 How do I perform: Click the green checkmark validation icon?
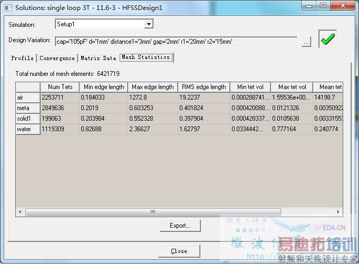click(x=327, y=39)
